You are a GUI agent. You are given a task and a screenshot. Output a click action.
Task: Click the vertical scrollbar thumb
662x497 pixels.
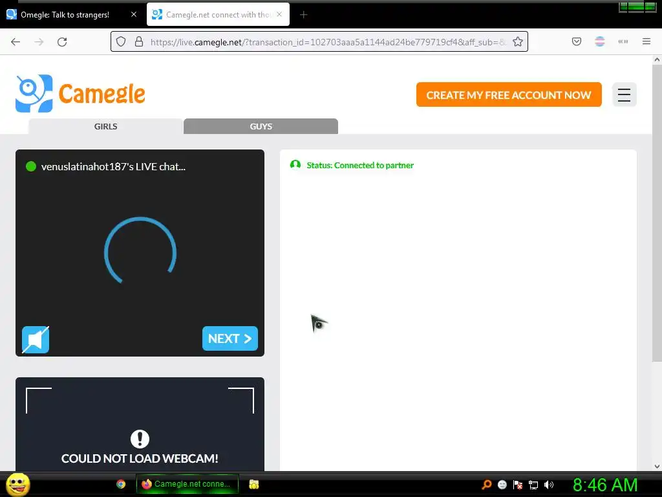pyautogui.click(x=657, y=213)
